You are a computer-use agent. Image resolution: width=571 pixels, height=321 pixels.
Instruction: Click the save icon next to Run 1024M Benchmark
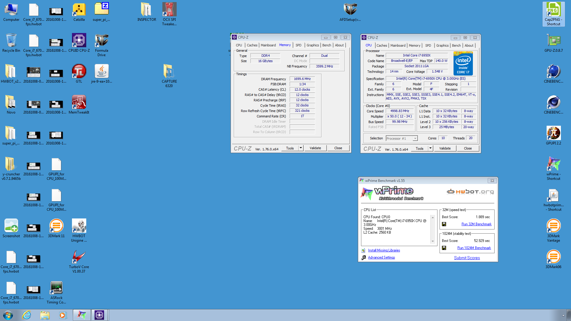point(444,248)
